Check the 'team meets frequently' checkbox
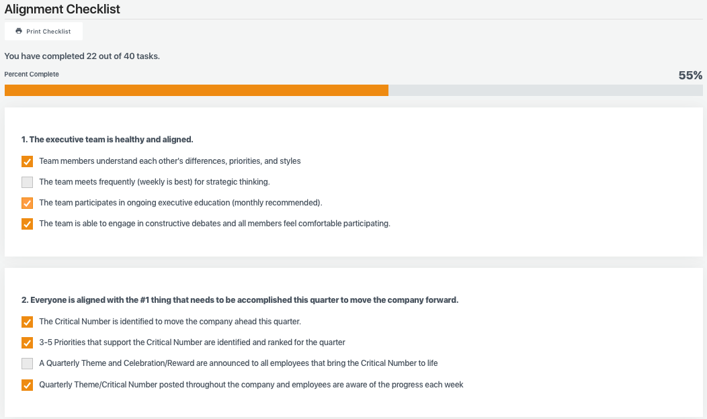The height and width of the screenshot is (419, 707). point(27,182)
